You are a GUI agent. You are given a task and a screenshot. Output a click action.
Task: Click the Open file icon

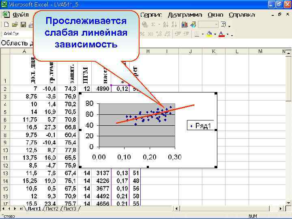coord(15,24)
